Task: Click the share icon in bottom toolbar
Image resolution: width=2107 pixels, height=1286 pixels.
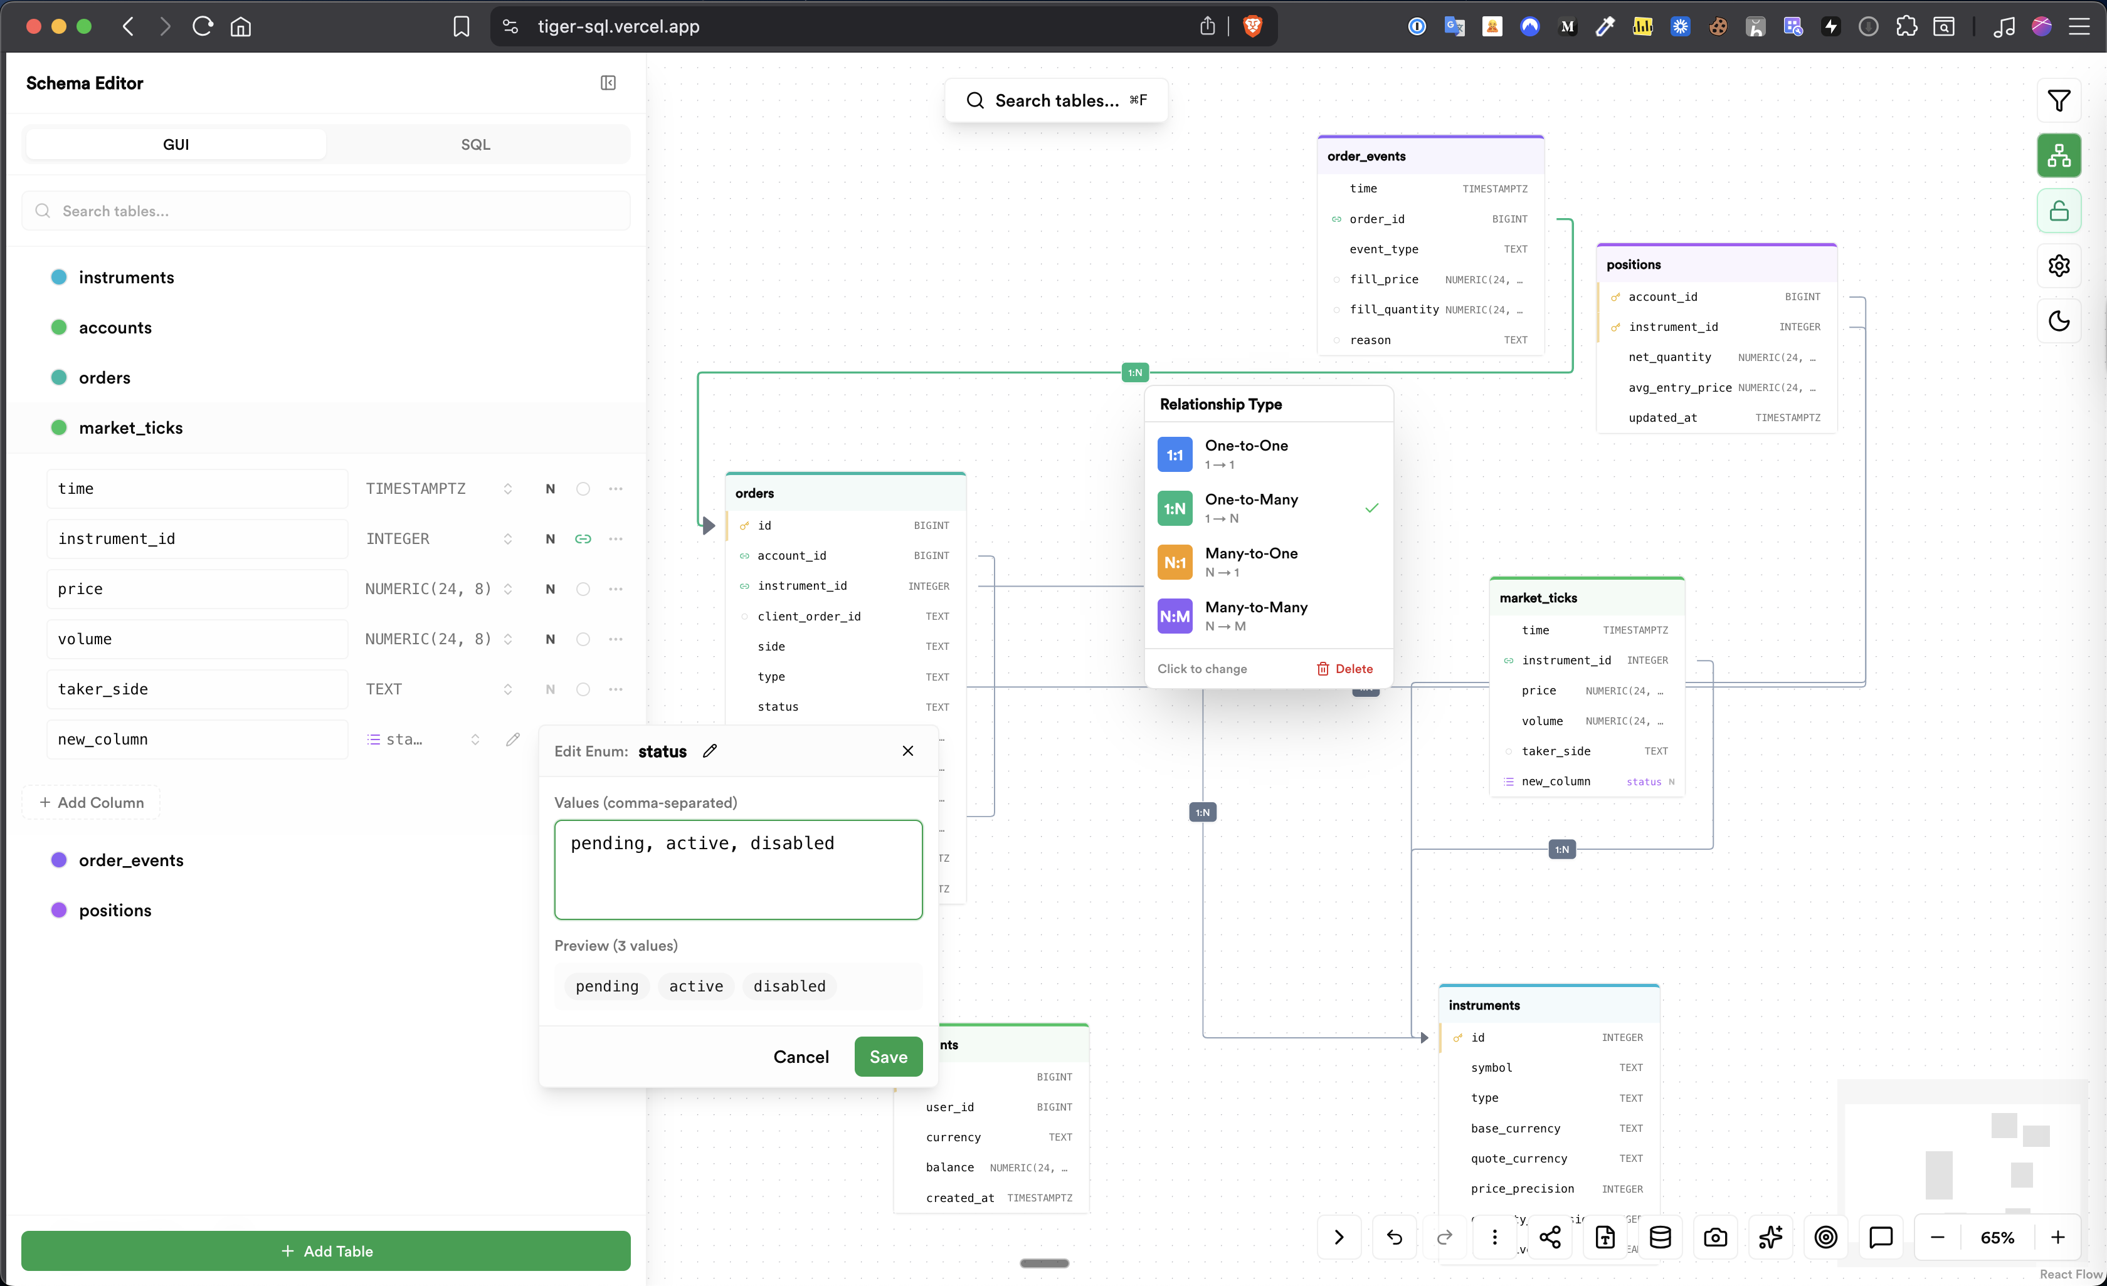Action: (x=1550, y=1236)
